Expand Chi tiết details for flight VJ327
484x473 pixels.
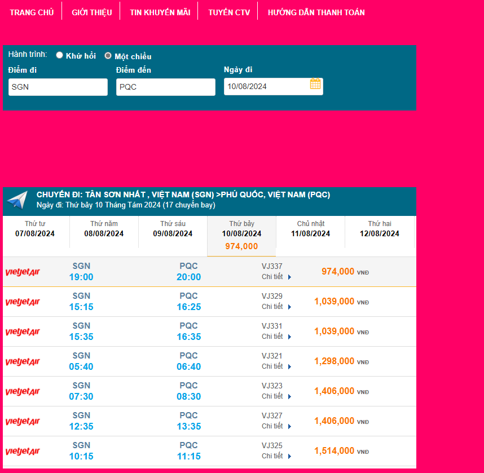pos(276,426)
